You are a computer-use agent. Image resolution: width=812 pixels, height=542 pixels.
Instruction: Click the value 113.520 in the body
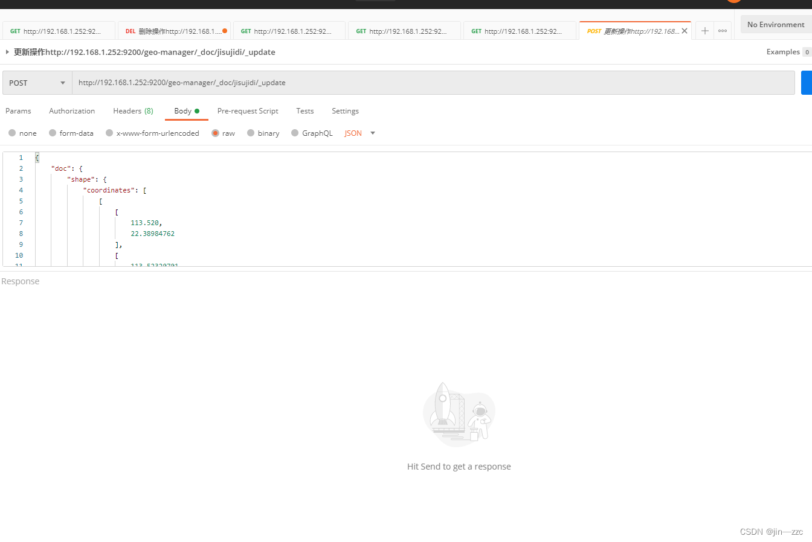(x=144, y=223)
